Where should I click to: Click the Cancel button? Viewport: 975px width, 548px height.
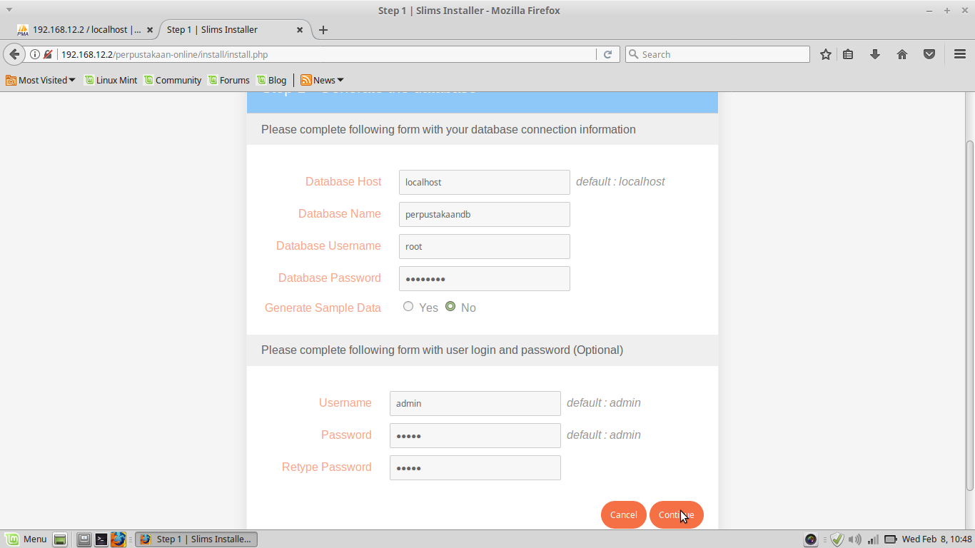tap(623, 514)
